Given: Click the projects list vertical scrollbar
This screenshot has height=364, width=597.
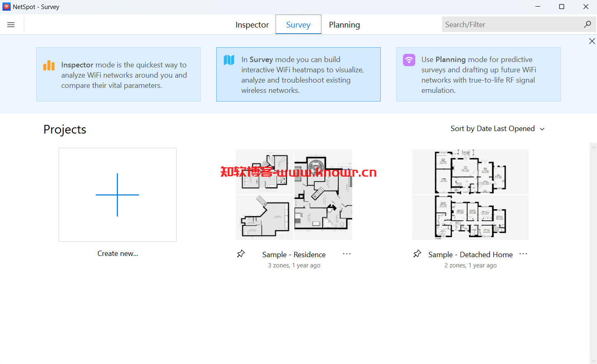Looking at the screenshot, I should [593, 253].
